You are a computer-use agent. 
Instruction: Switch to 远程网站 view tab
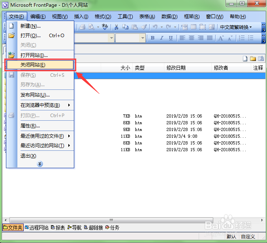tap(37, 228)
